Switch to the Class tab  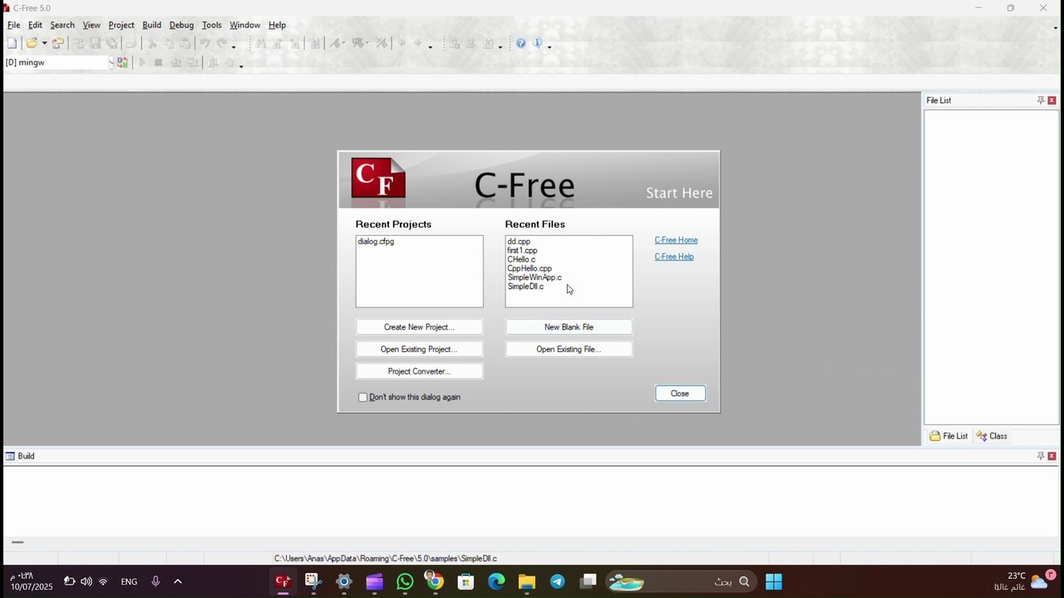point(992,436)
